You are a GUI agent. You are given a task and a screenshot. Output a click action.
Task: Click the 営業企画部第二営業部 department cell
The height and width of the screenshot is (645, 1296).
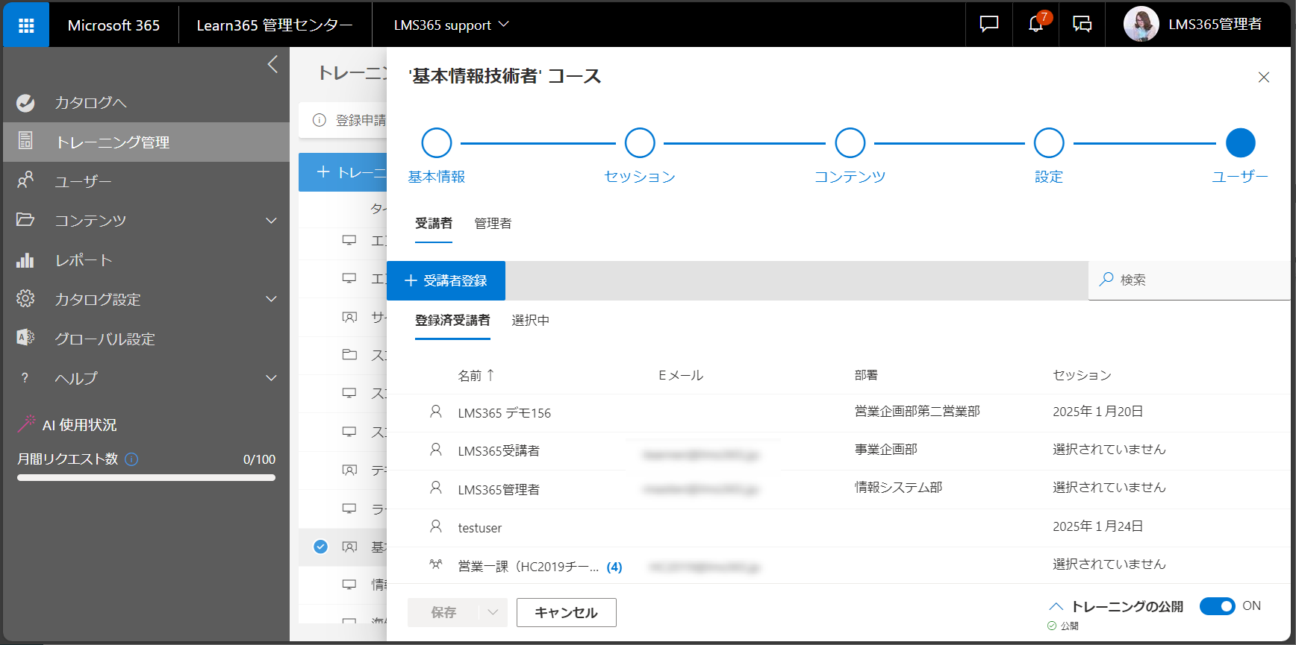[x=917, y=412]
